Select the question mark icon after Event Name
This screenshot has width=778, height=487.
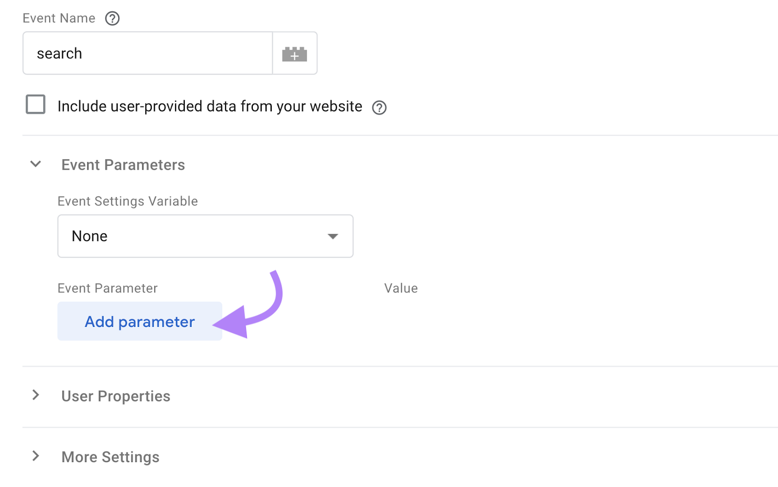pyautogui.click(x=112, y=18)
